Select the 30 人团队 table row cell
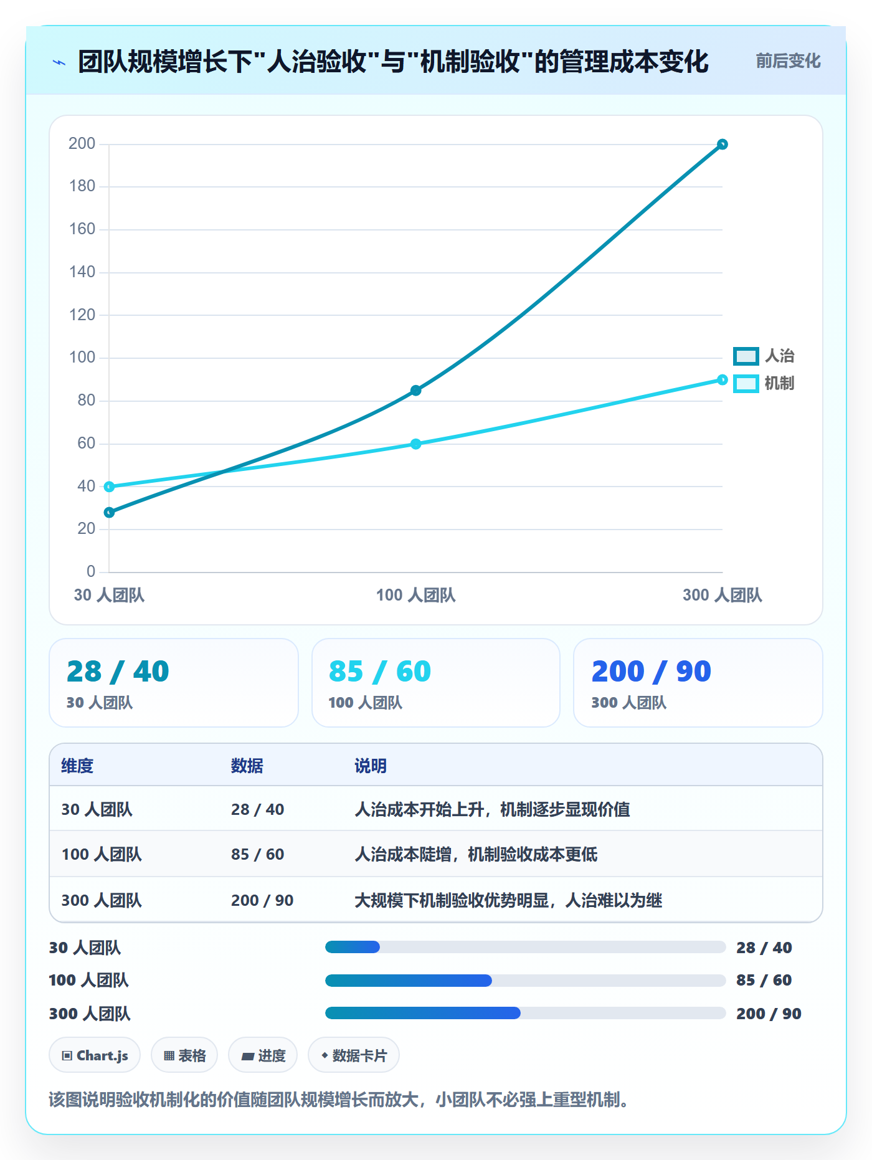 [97, 809]
